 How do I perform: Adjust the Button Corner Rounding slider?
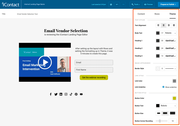160,121
